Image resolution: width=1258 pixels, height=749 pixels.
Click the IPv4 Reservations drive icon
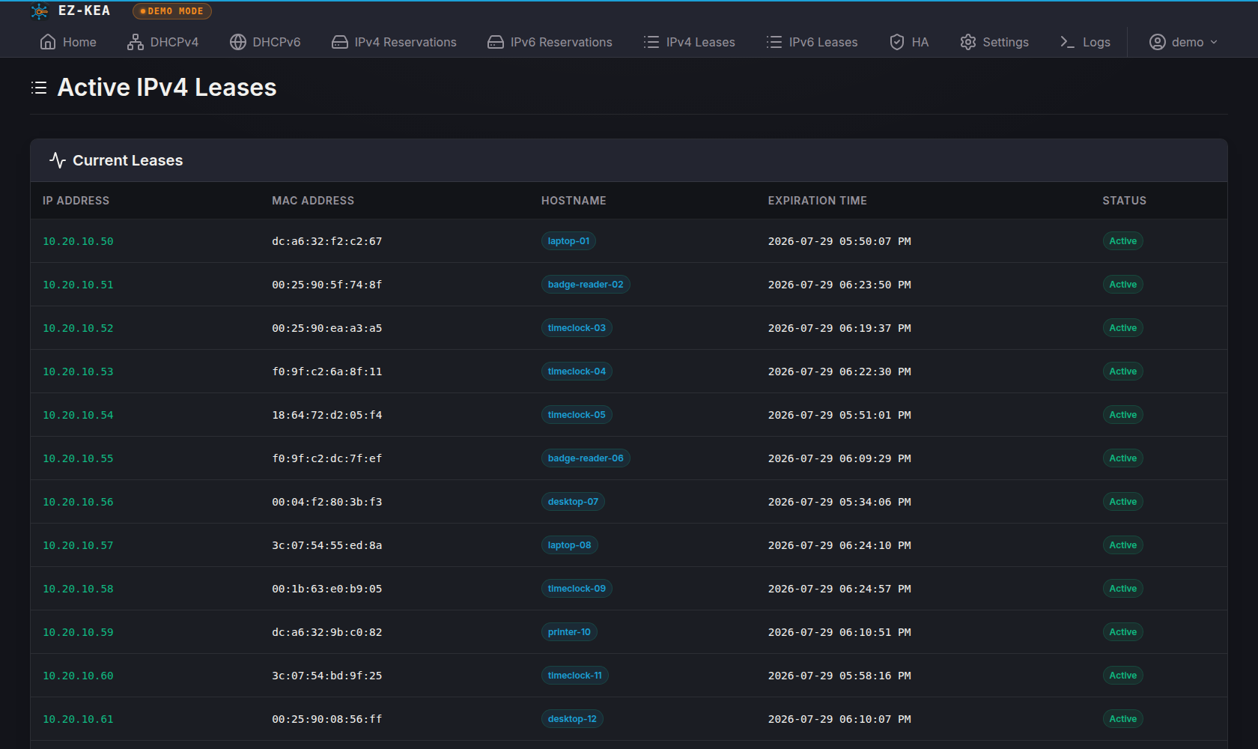340,42
